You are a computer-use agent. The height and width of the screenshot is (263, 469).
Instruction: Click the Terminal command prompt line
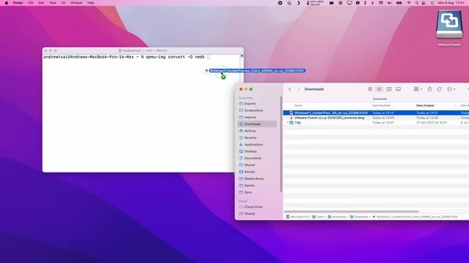click(127, 57)
